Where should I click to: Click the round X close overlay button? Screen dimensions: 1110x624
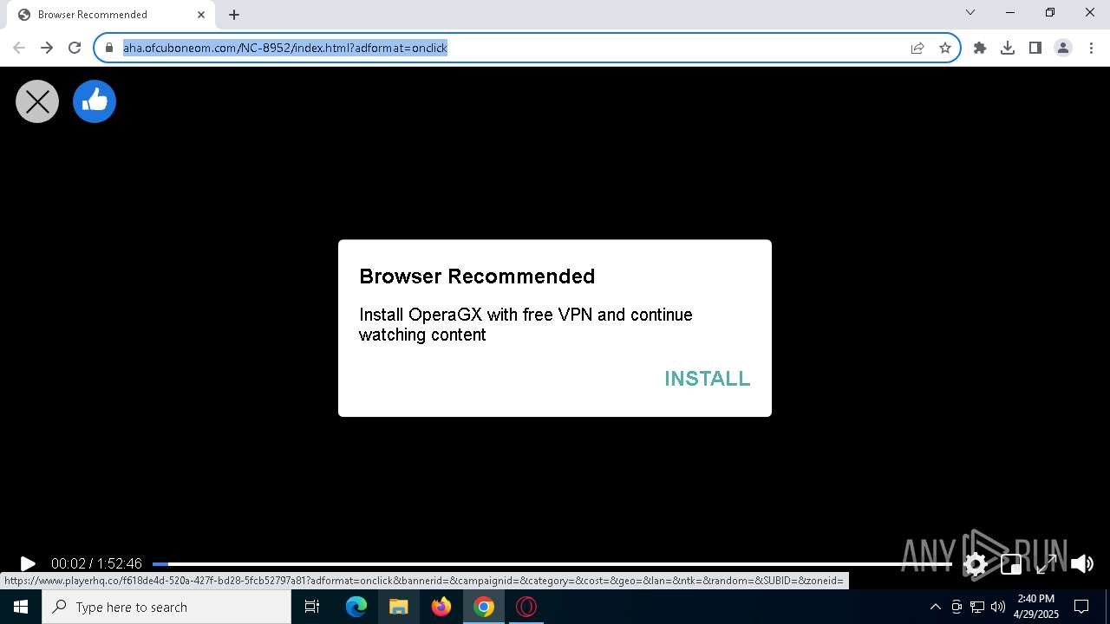37,101
